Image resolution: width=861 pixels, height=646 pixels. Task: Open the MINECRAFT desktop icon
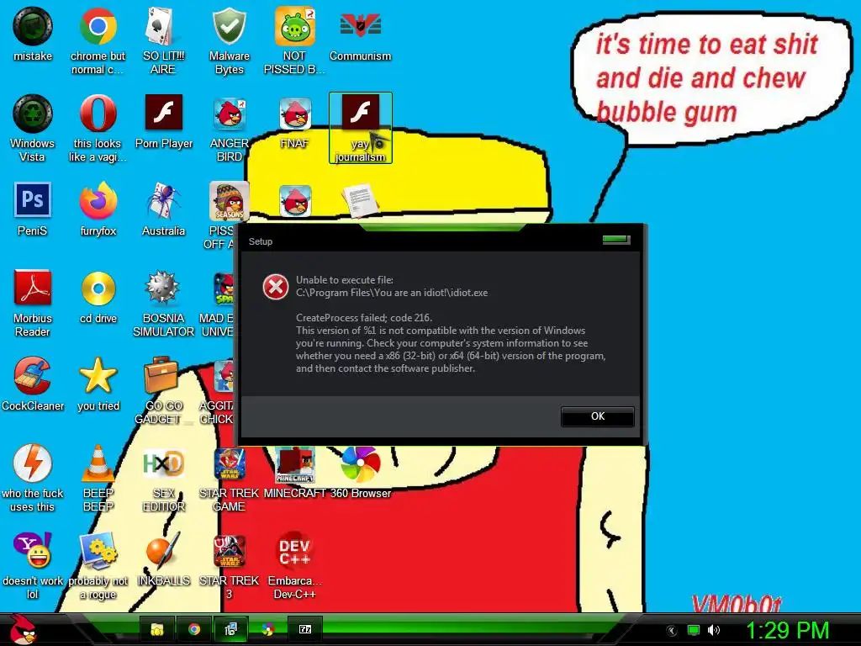coord(294,473)
